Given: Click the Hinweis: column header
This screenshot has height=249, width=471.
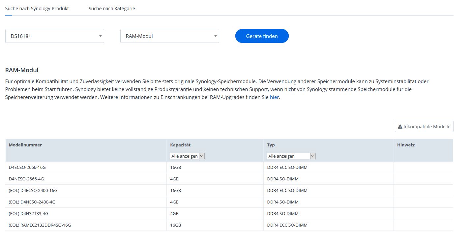Looking at the screenshot, I should 406,145.
